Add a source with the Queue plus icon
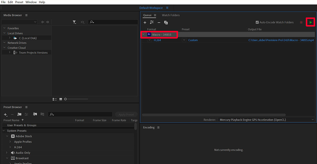Viewport: 317px width, 164px height. coord(145,22)
